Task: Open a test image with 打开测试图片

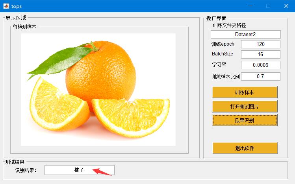Action: click(245, 107)
